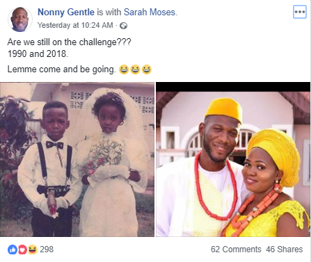Click the man's yellow cap in photo
Image resolution: width=311 pixels, height=262 pixels.
point(224,110)
